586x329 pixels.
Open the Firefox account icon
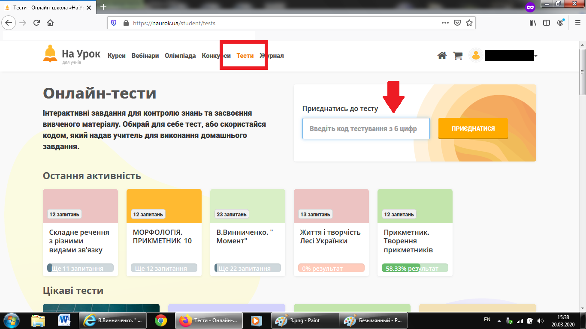pyautogui.click(x=561, y=23)
